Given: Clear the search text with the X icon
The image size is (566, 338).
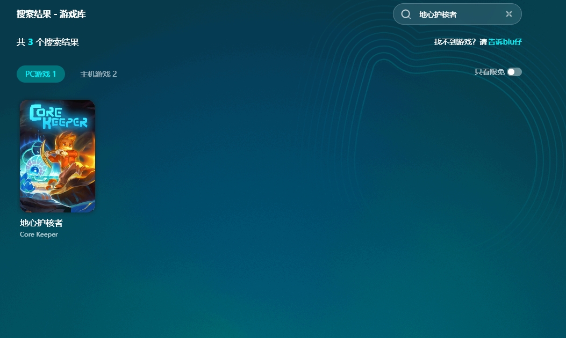Looking at the screenshot, I should (508, 14).
